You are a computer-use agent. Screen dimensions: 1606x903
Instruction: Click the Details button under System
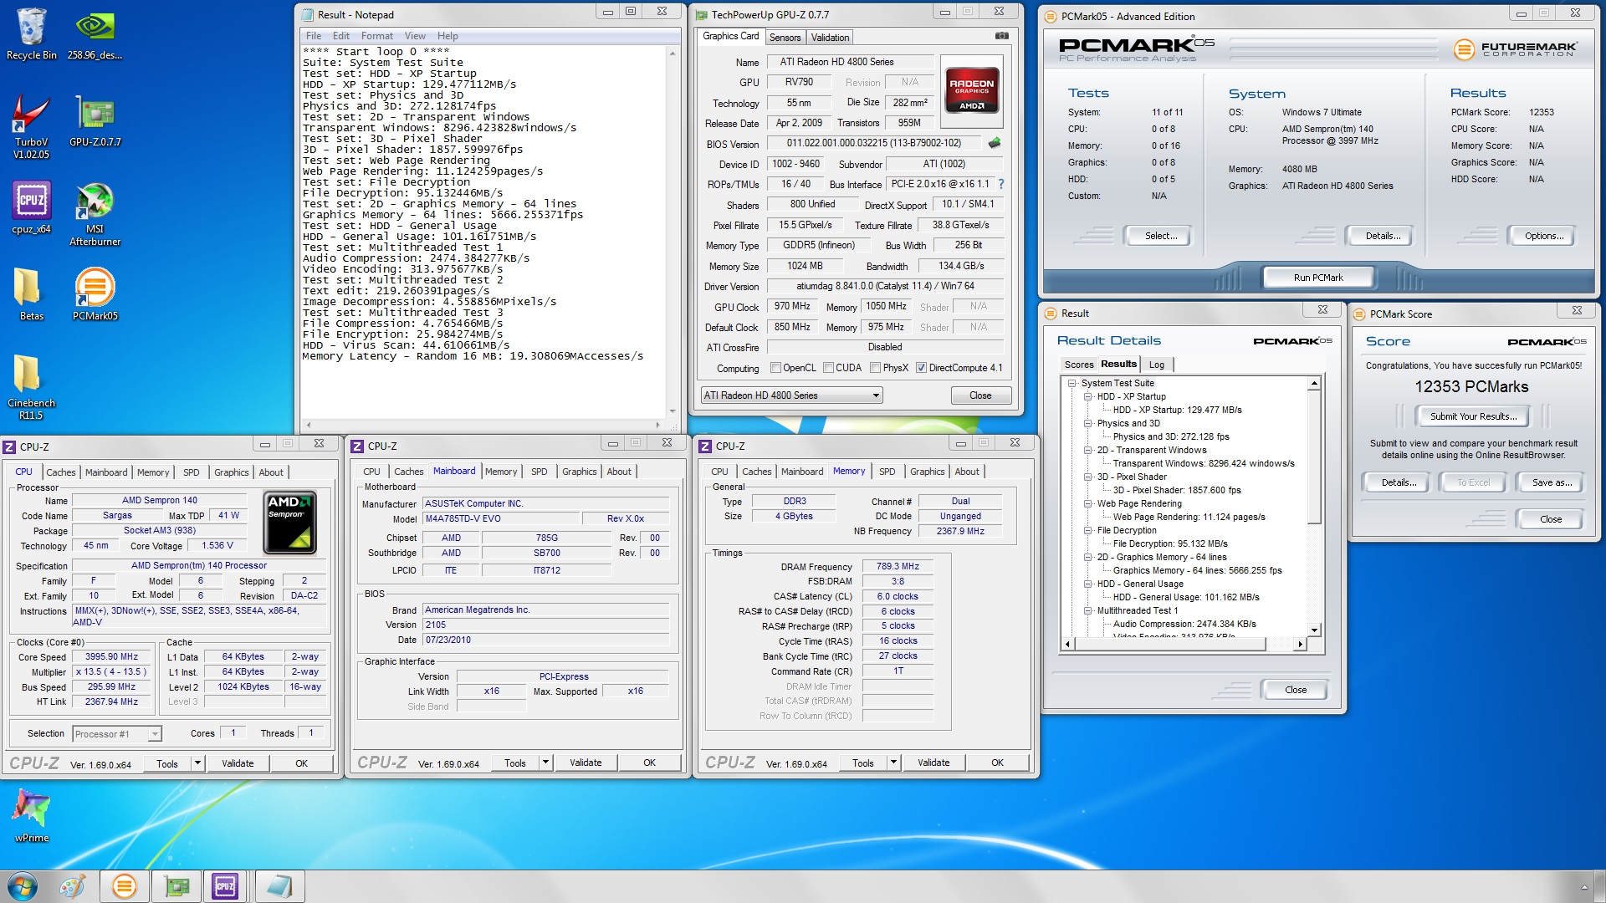point(1383,237)
